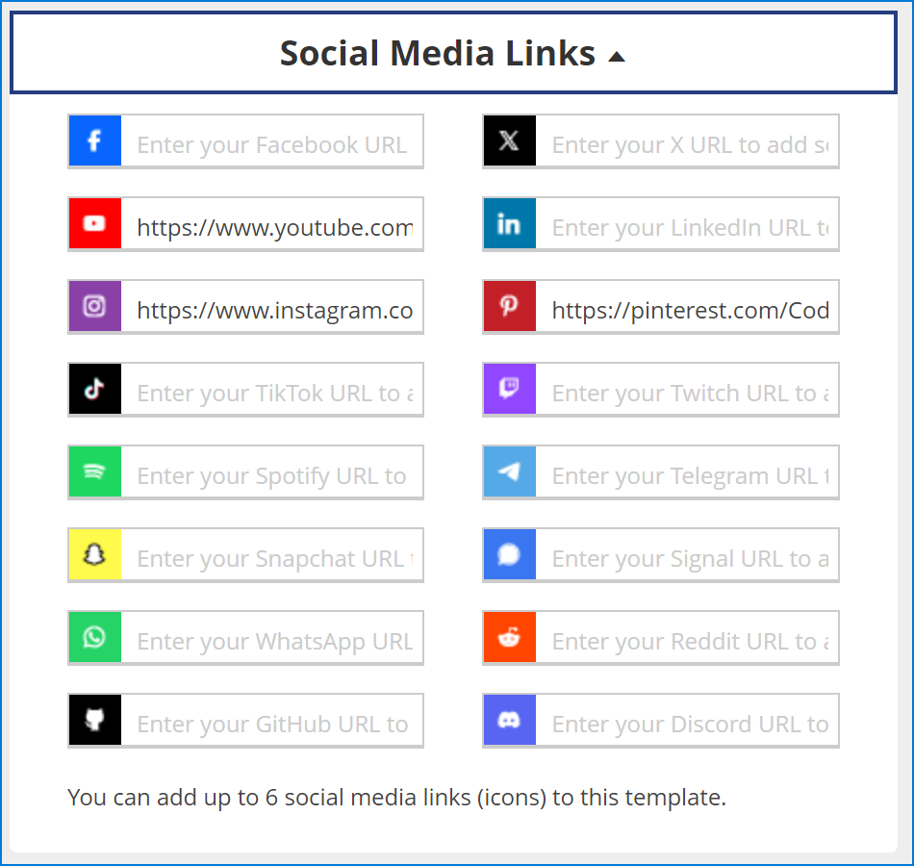This screenshot has width=914, height=866.
Task: Collapse the Social Media Links section
Action: coord(453,53)
